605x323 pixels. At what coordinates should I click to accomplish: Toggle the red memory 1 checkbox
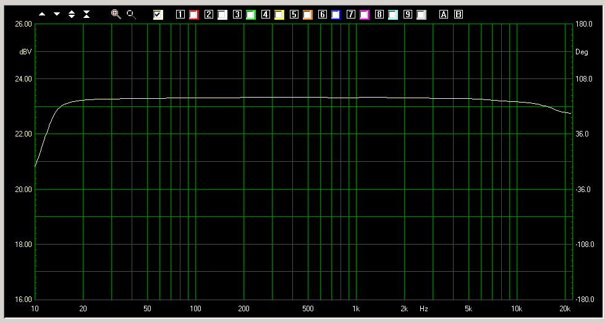coord(193,15)
